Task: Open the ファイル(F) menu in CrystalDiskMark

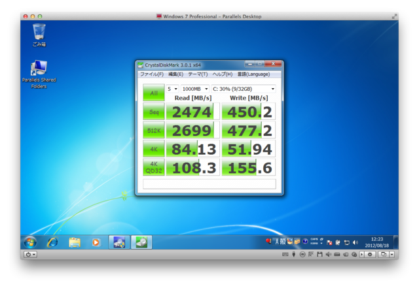Action: pos(151,74)
